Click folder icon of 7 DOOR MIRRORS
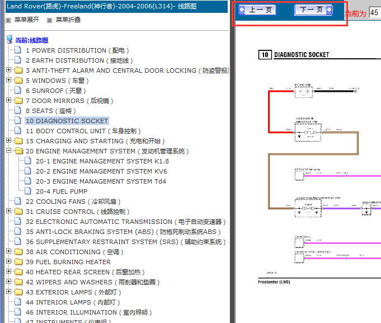Image resolution: width=381 pixels, height=323 pixels. 18,101
